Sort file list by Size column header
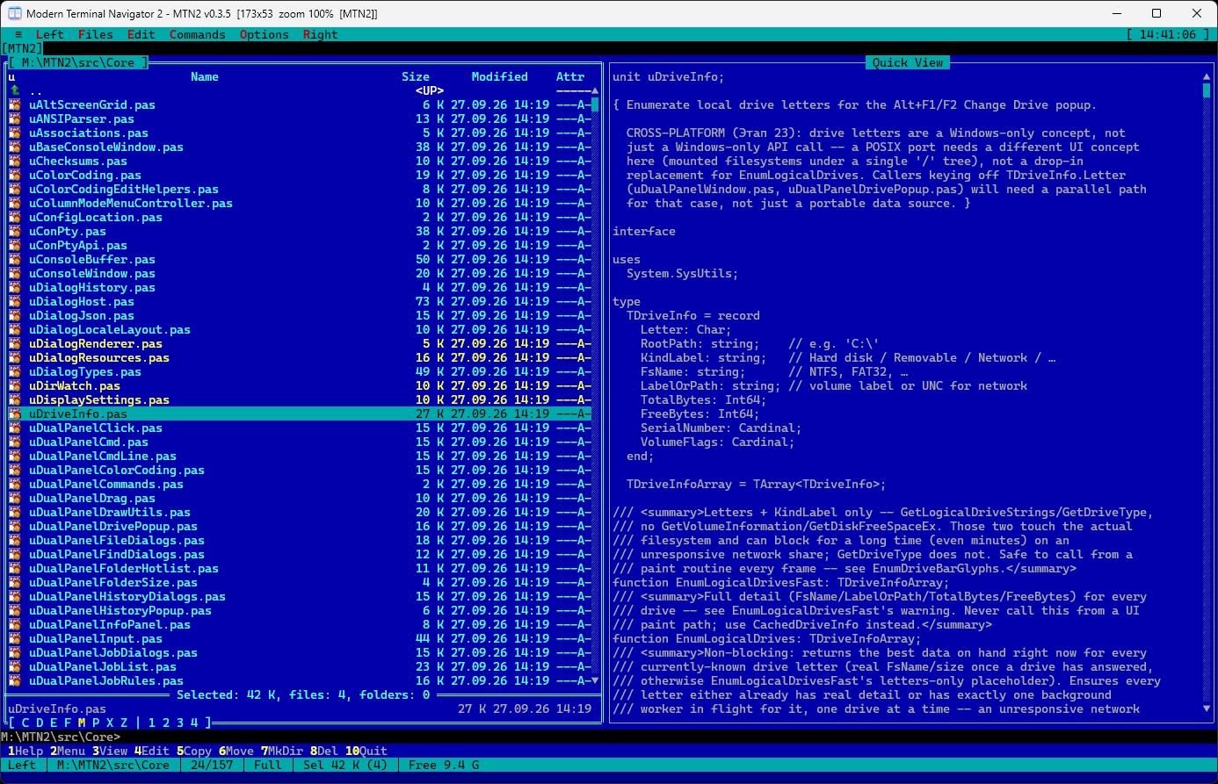The width and height of the screenshot is (1218, 784). click(416, 76)
